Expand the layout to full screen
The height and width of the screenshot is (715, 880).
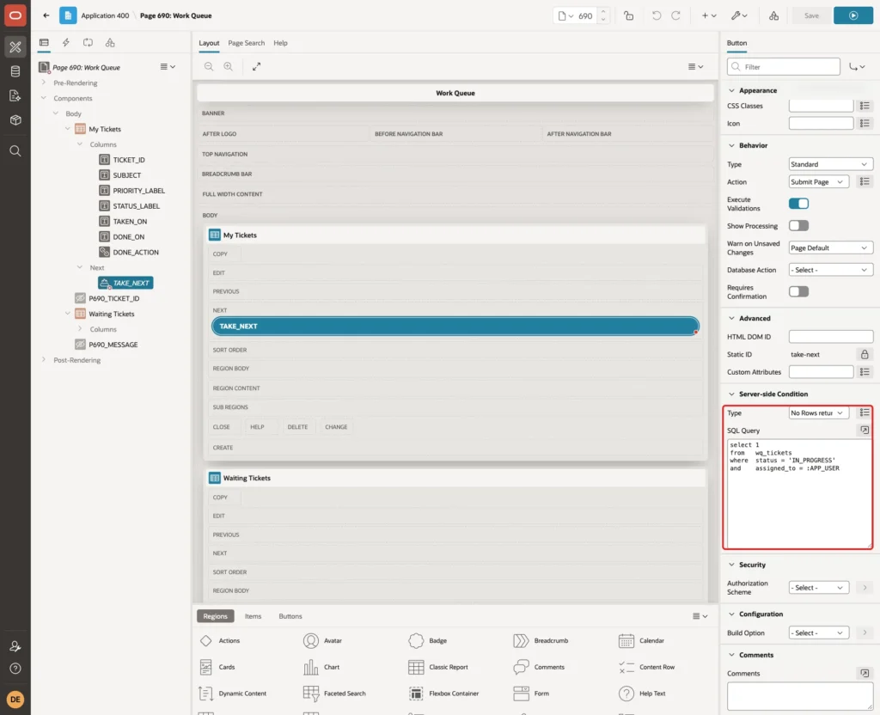tap(256, 66)
